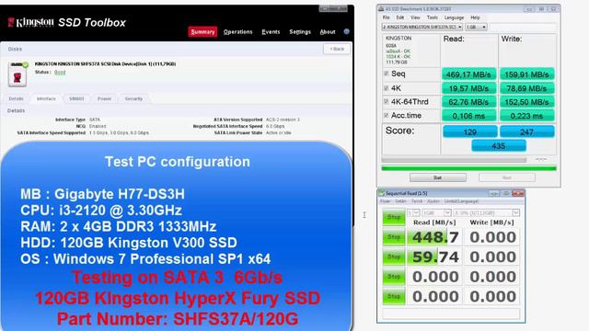This screenshot has width=589, height=331.
Task: Click the AS SSD Benchmark title bar icon
Action: tap(381, 8)
